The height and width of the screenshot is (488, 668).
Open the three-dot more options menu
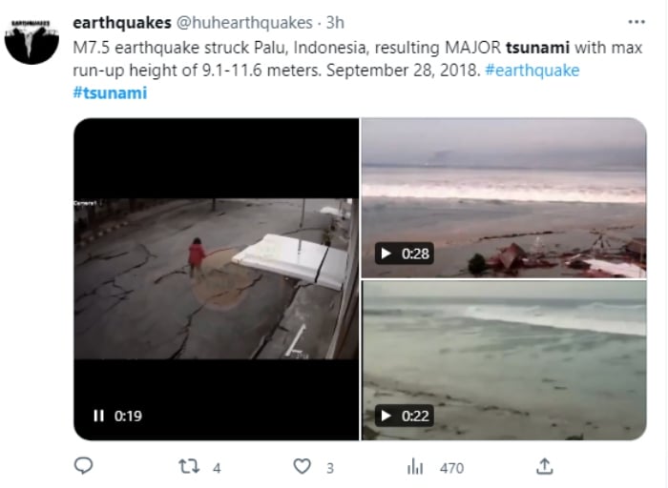637,22
